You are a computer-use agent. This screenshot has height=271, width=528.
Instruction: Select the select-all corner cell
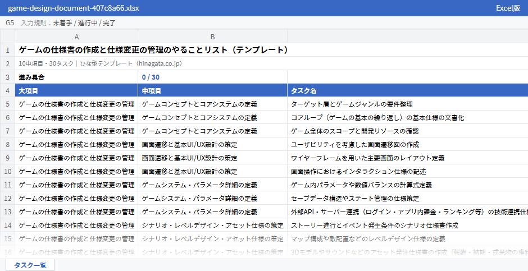click(x=7, y=36)
